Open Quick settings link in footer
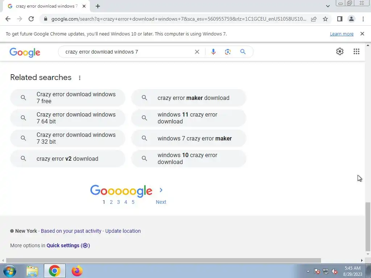Screen dimensions: 371x278 (68, 245)
